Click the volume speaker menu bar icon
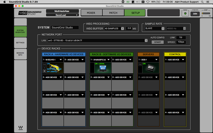 point(138,2)
